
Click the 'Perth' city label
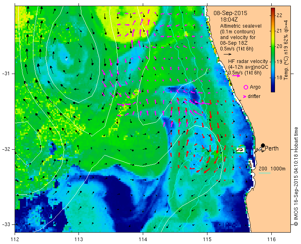pyautogui.click(x=272, y=148)
